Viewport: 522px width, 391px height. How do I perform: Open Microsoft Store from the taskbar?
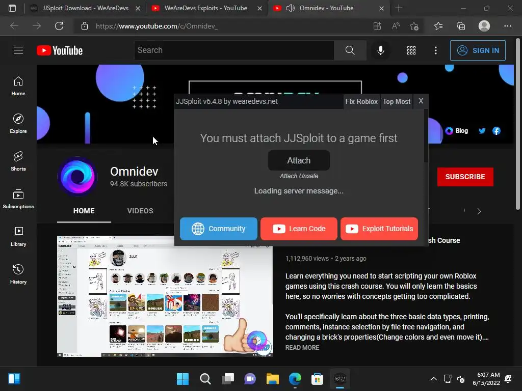[x=317, y=379]
